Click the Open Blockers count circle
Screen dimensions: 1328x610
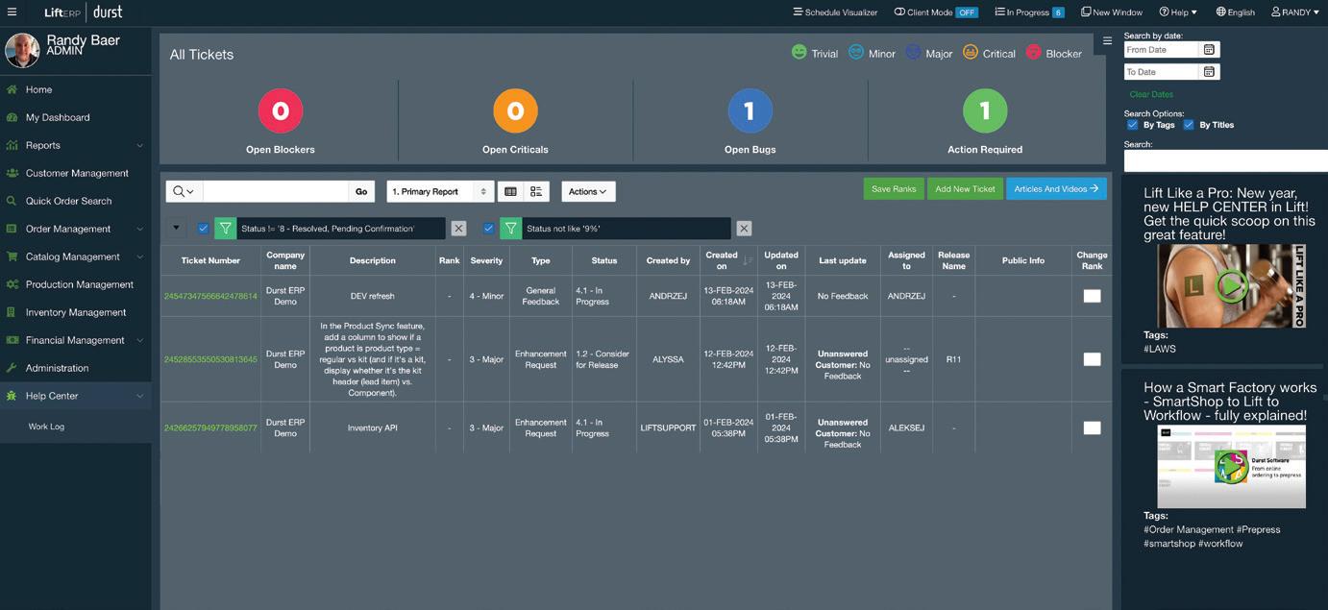click(x=281, y=111)
